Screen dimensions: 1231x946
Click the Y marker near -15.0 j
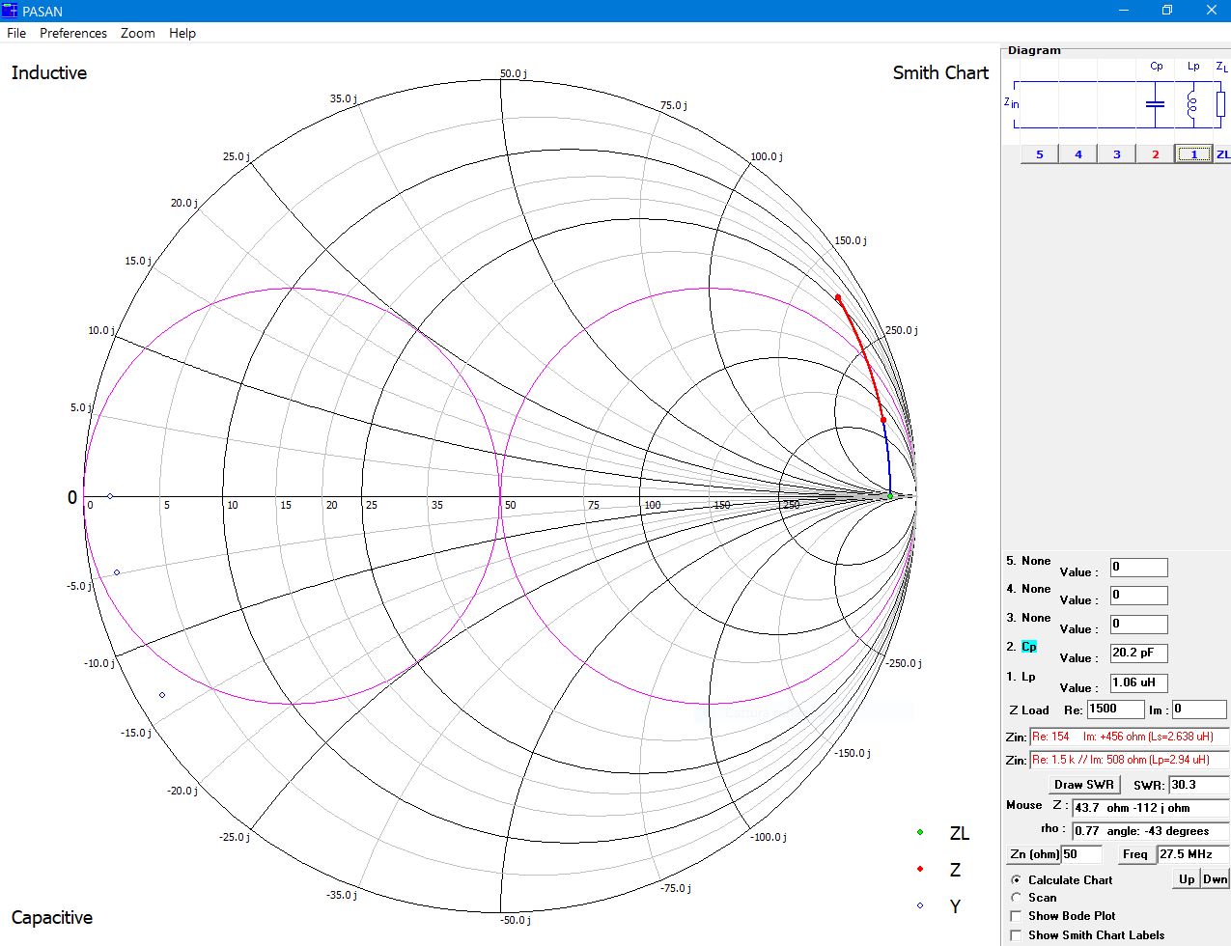(x=162, y=695)
